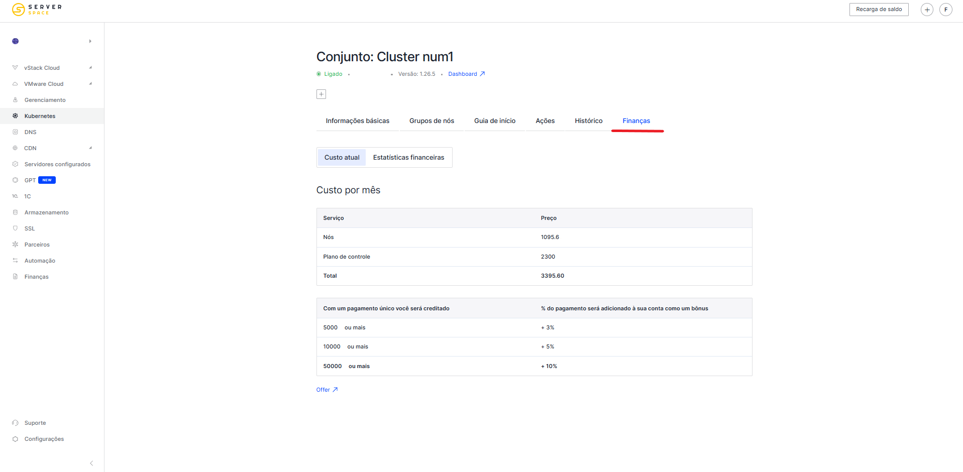This screenshot has height=472, width=963.
Task: Open vStack Cloud in the sidebar
Action: pyautogui.click(x=42, y=68)
